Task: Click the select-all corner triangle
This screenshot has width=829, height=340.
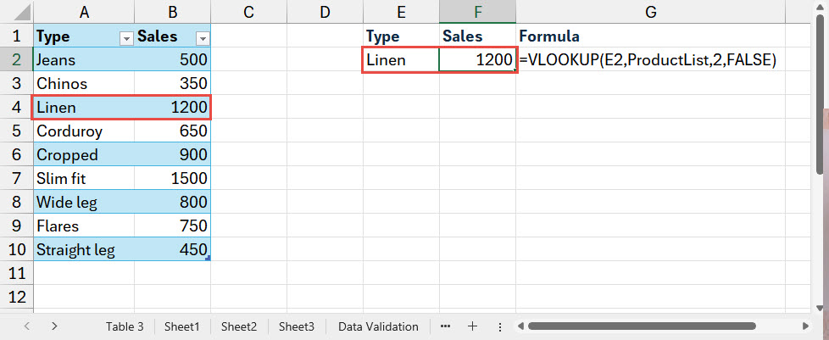Action: pos(16,12)
